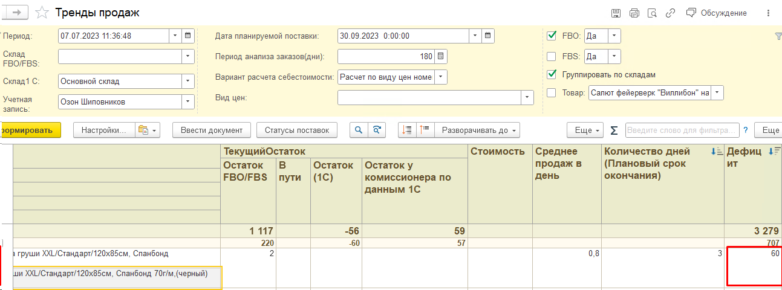Open the three-dot more options menu

tap(768, 13)
